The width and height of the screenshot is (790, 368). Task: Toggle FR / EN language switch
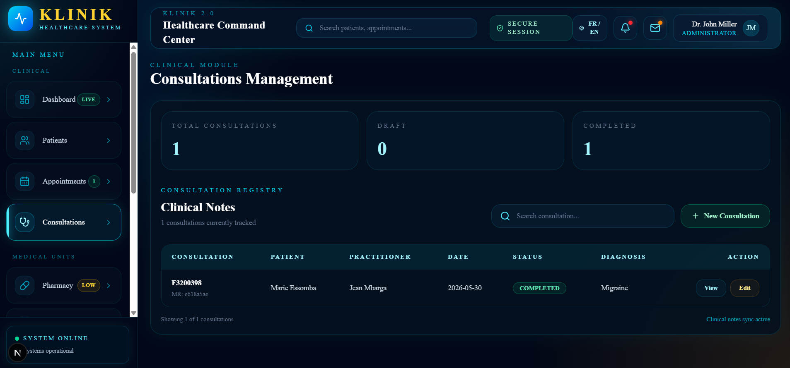pos(590,28)
